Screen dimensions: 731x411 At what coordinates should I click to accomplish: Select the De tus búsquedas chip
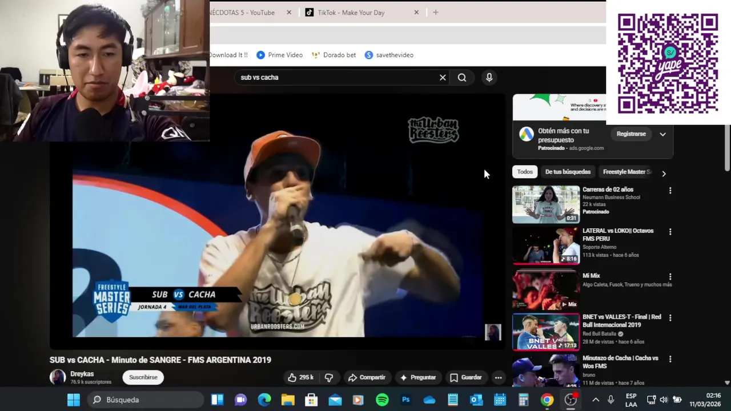pyautogui.click(x=568, y=172)
